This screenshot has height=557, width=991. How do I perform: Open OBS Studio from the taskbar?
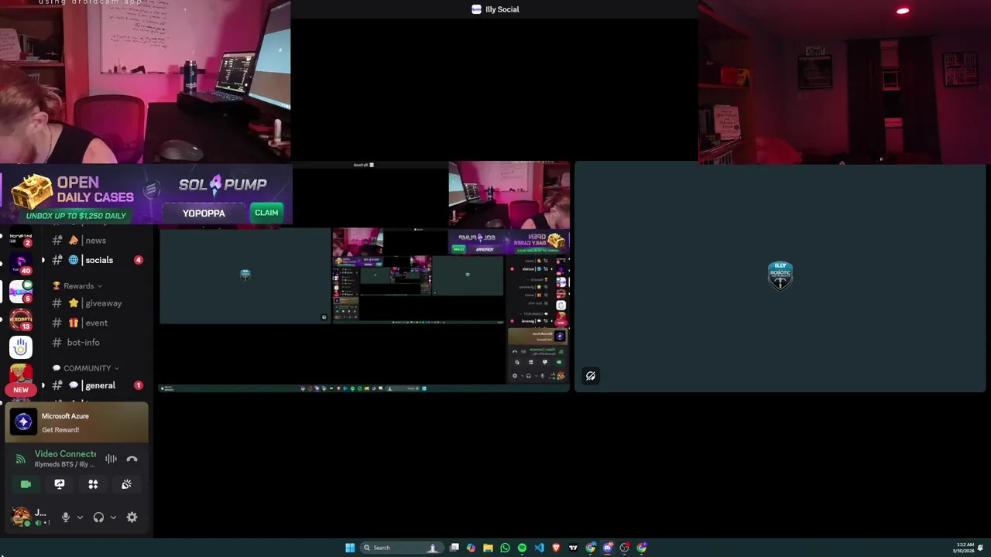coord(625,548)
